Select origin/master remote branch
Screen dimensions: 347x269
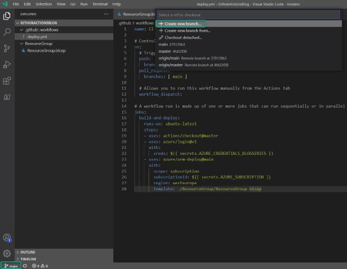171,65
